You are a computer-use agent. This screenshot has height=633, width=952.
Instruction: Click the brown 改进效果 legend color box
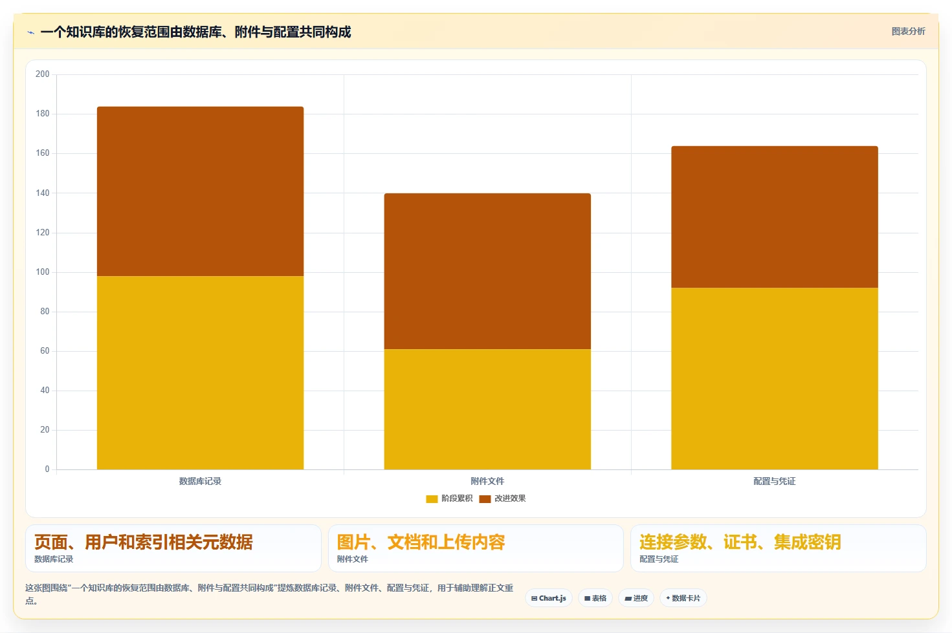pyautogui.click(x=485, y=499)
